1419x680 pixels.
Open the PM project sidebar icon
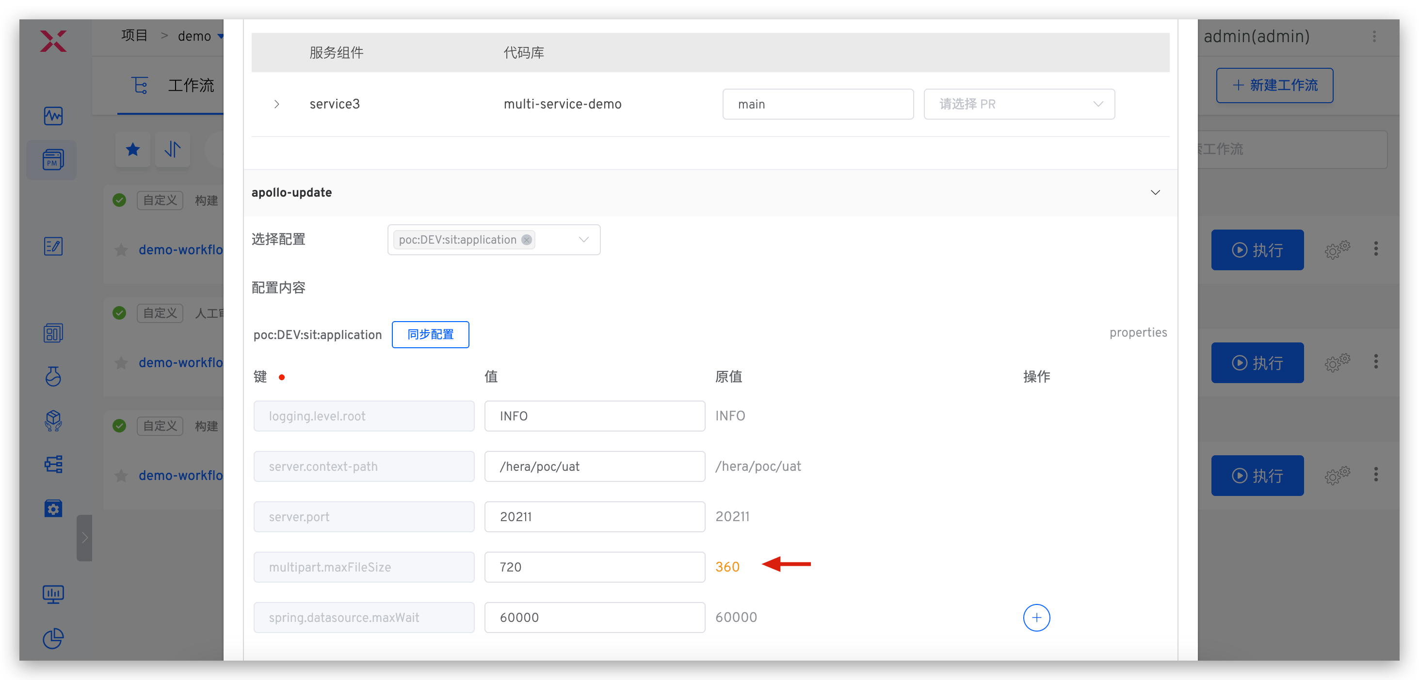point(53,159)
